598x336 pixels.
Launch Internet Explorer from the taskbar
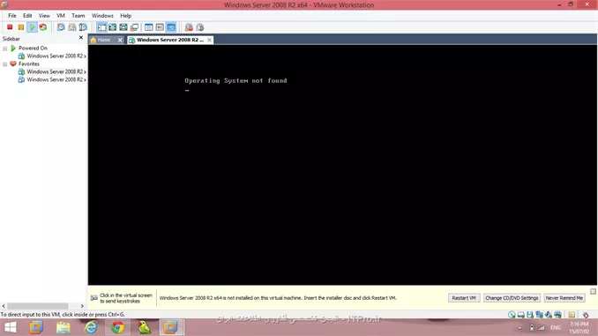91,327
